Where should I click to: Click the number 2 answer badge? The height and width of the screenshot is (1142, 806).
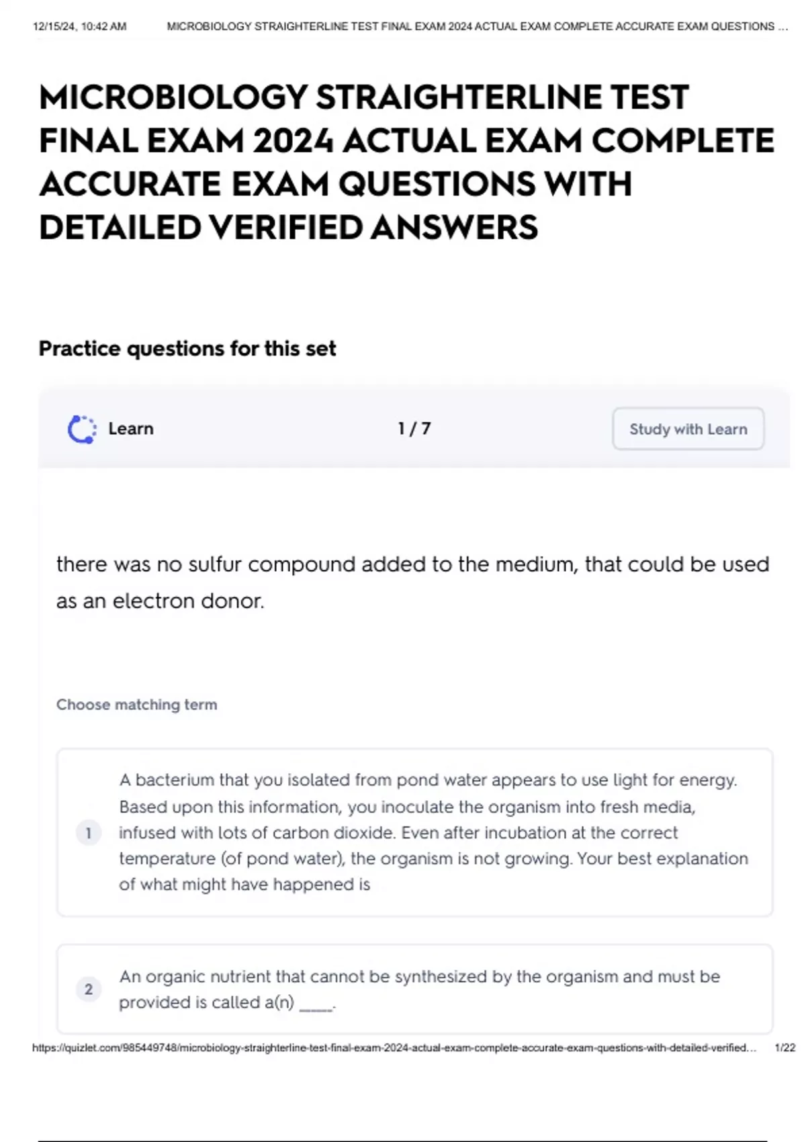click(88, 990)
